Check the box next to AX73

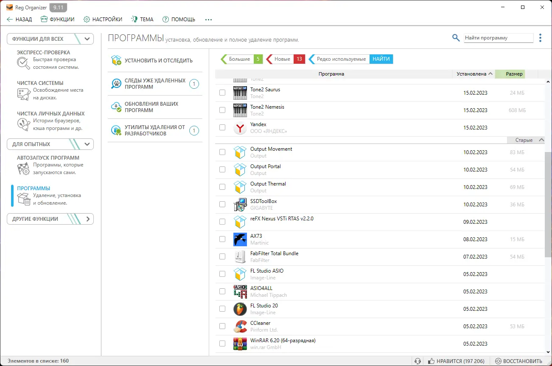tap(222, 239)
